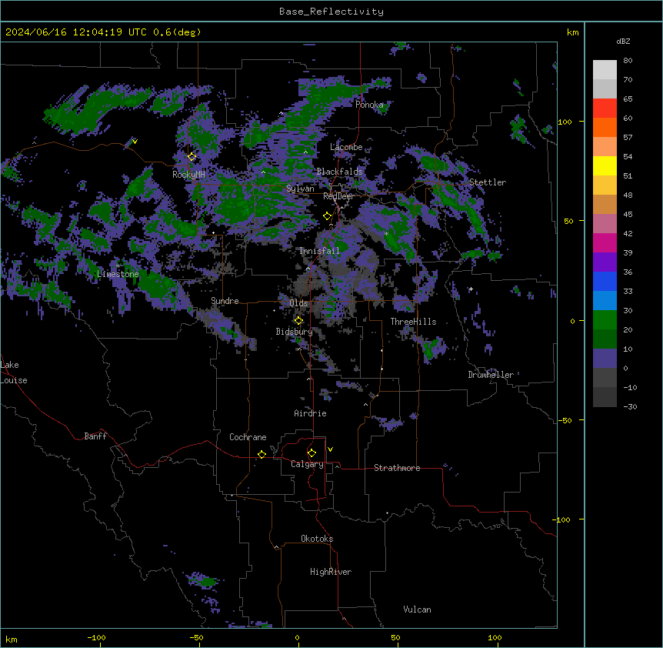Click the Airdrie city label
This screenshot has height=648, width=663.
coord(311,413)
